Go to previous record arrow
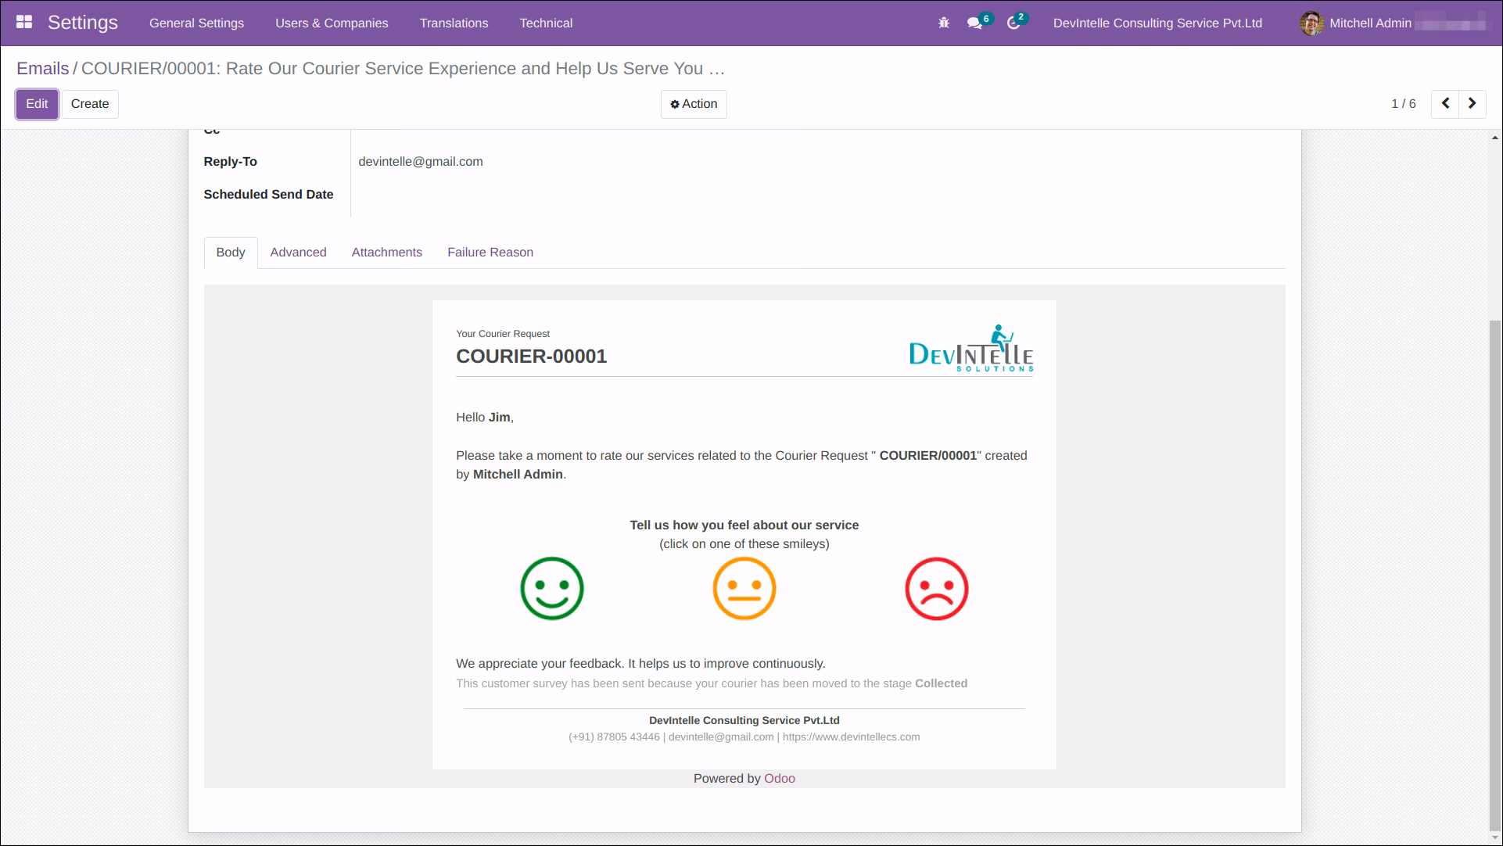This screenshot has height=846, width=1503. point(1445,103)
